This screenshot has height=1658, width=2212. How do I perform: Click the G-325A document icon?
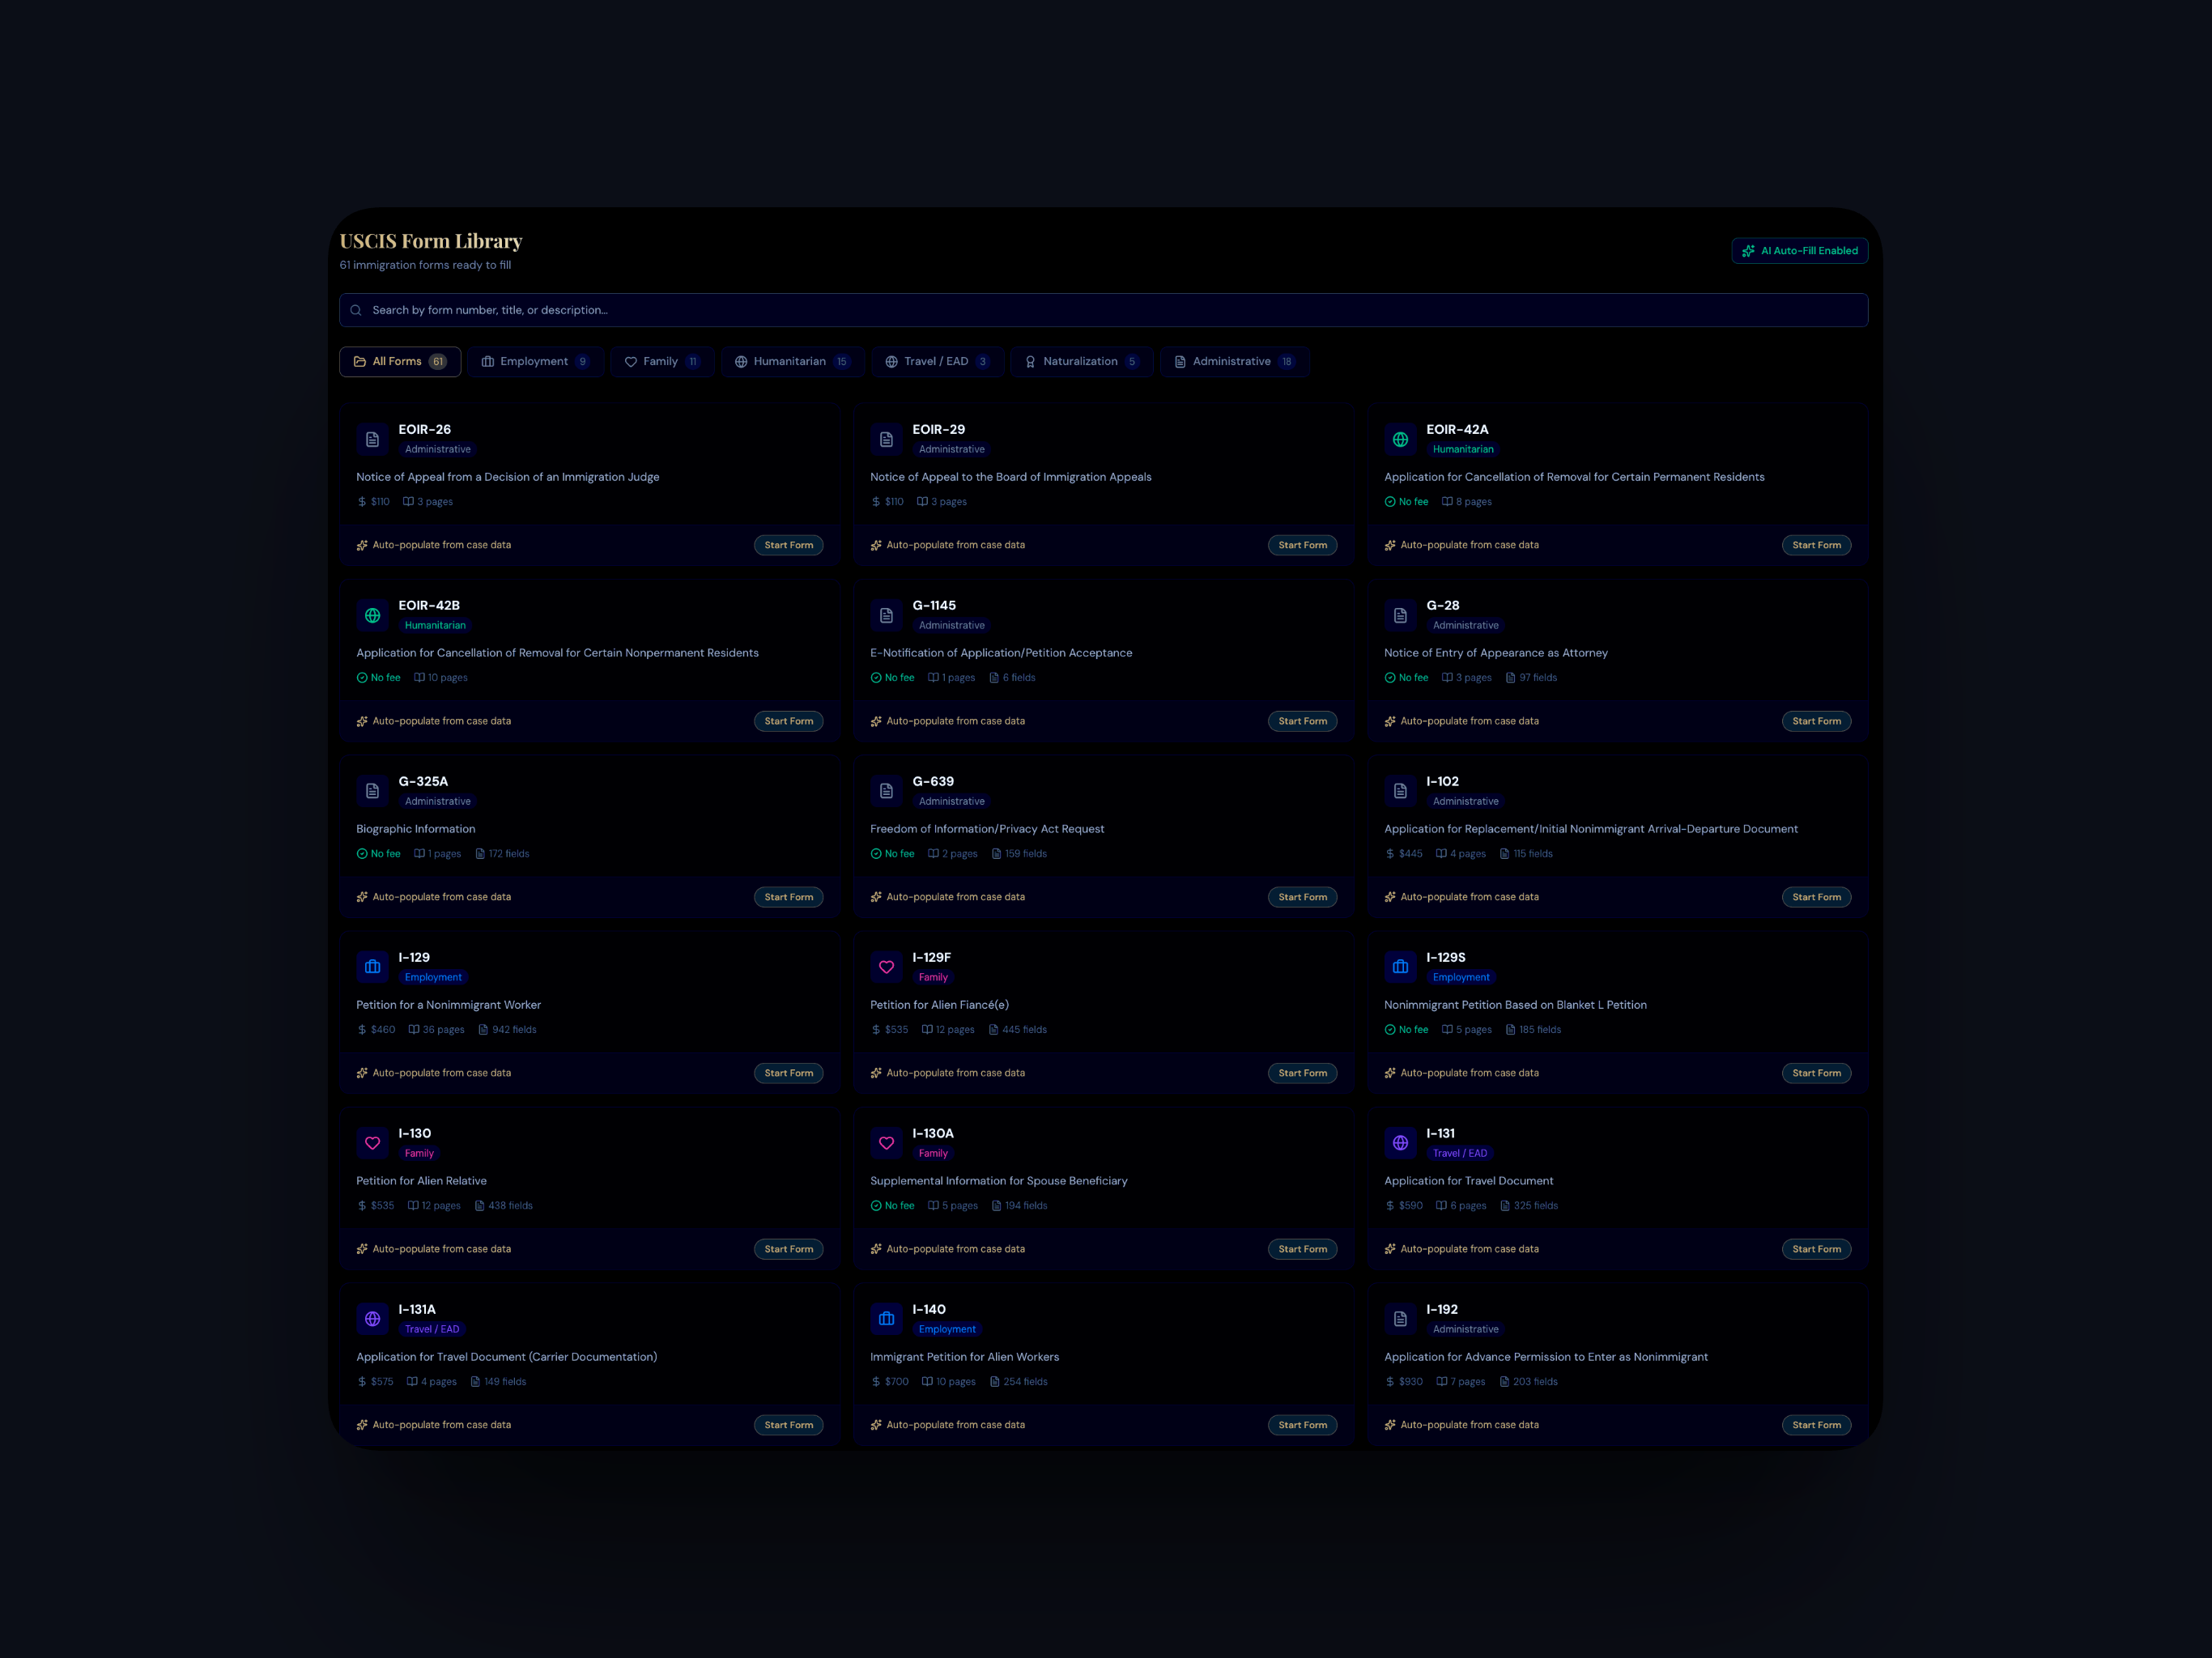pos(372,791)
